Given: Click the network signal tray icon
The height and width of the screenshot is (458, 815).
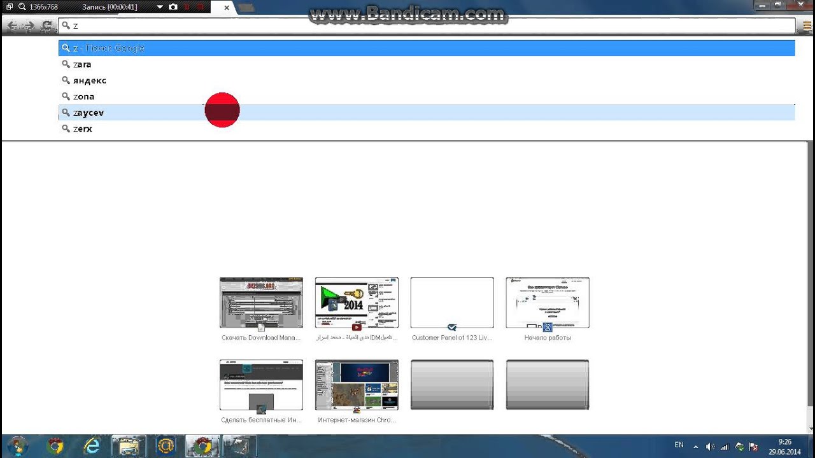Looking at the screenshot, I should 725,447.
